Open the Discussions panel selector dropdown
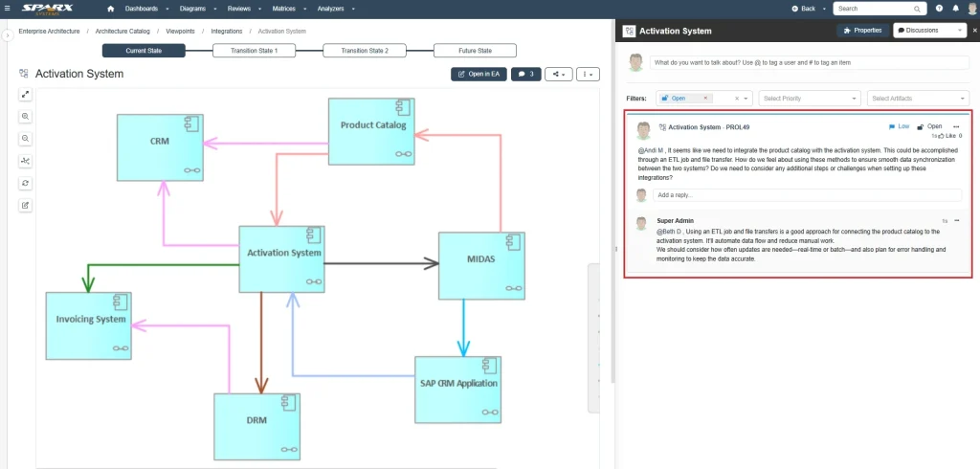980x469 pixels. point(930,30)
